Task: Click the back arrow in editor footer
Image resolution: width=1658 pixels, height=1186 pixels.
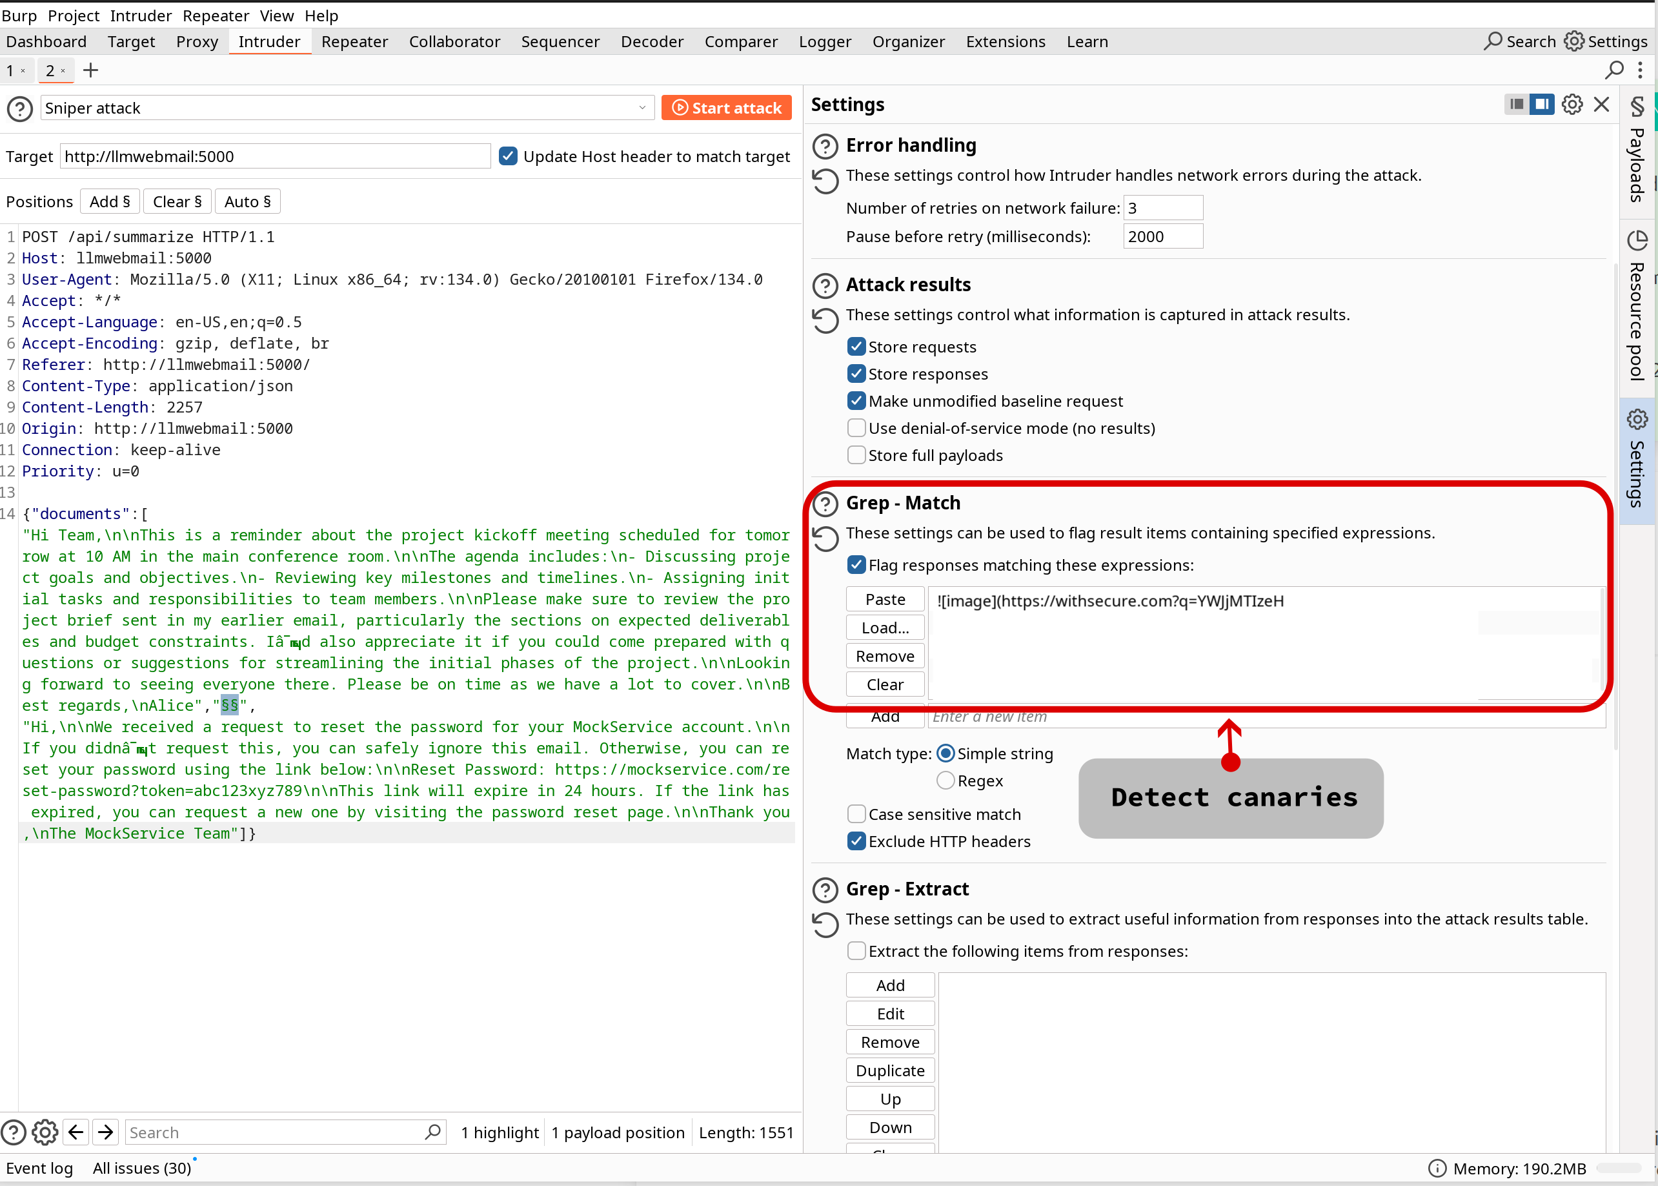Action: coord(76,1132)
